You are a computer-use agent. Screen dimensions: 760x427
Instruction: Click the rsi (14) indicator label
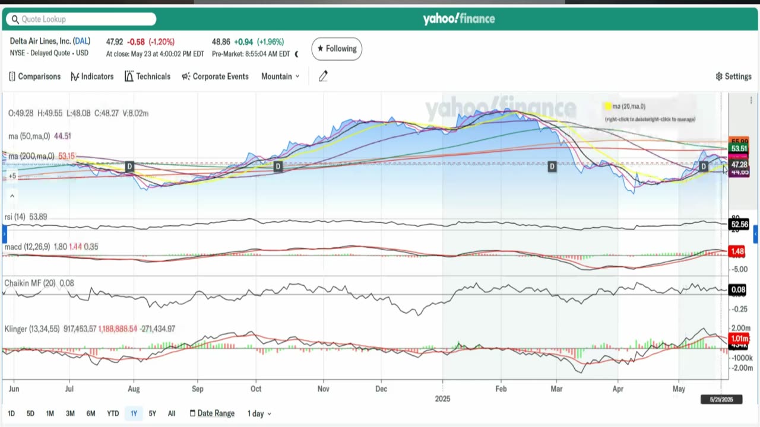pos(15,217)
